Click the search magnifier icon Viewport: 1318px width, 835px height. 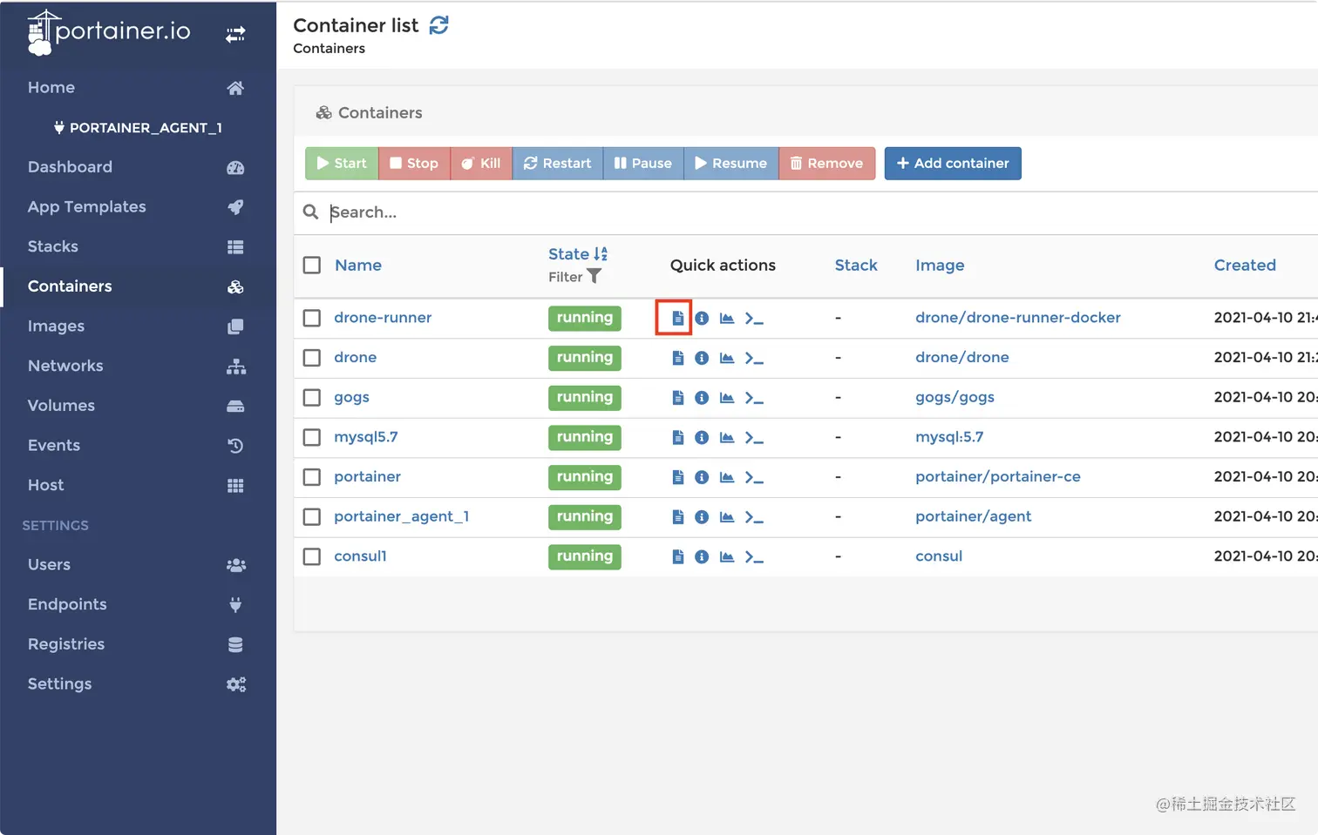point(310,212)
